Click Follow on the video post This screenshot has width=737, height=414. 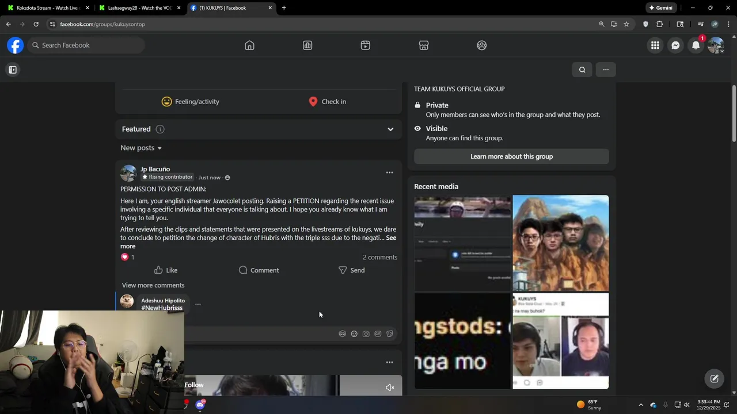click(194, 385)
